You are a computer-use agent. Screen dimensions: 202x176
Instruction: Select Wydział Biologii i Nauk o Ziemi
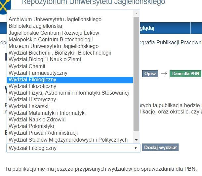coord(70,60)
